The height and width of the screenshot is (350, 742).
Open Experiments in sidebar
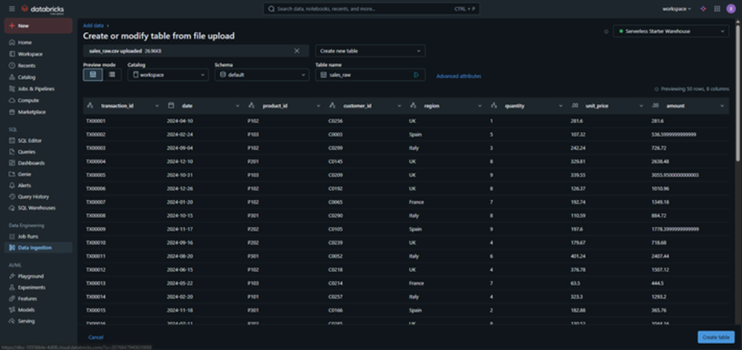click(39, 287)
